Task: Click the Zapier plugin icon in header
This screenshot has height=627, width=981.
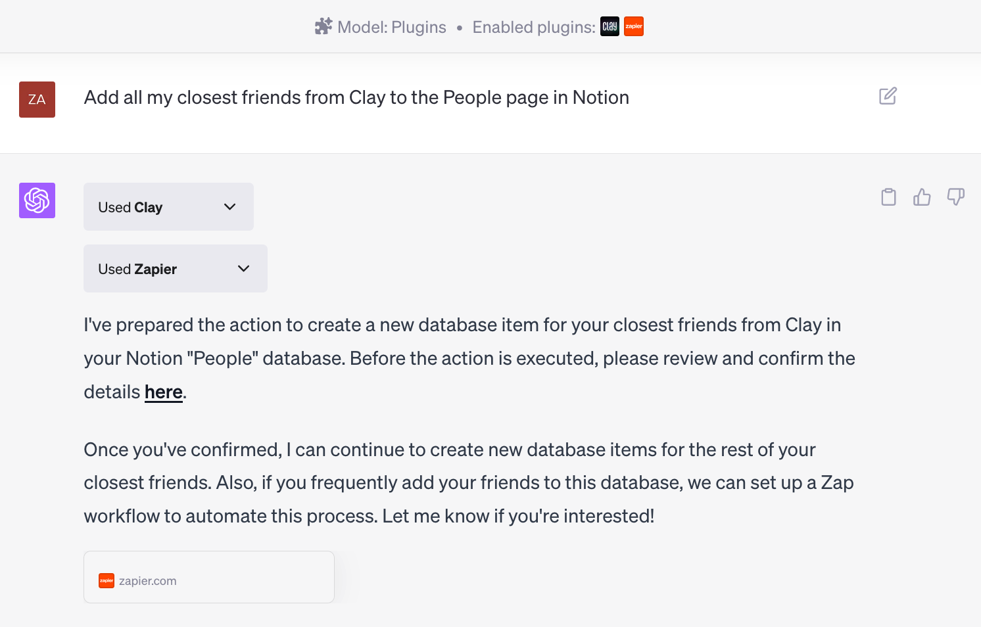Action: pyautogui.click(x=634, y=26)
